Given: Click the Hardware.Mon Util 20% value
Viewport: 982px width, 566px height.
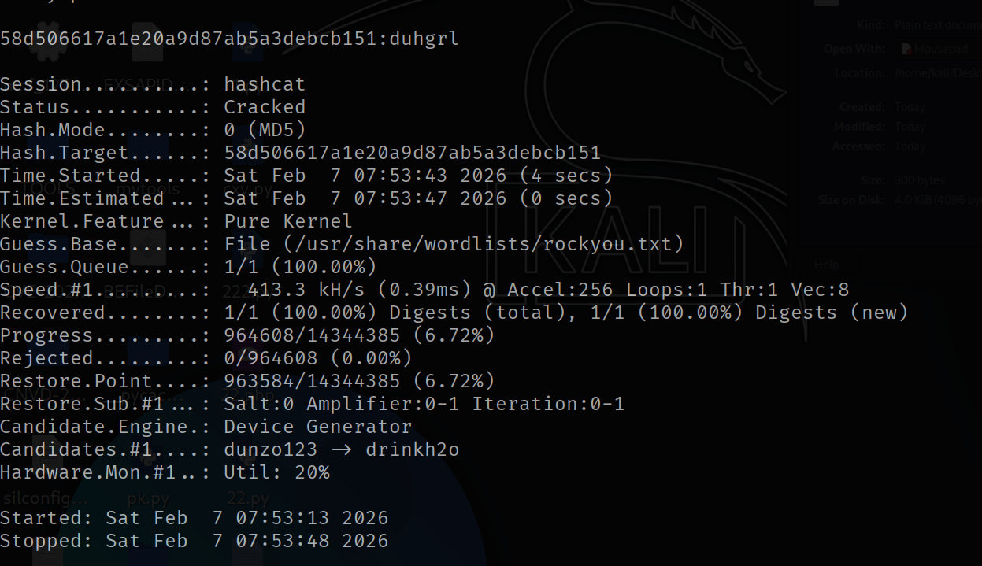Looking at the screenshot, I should (276, 472).
